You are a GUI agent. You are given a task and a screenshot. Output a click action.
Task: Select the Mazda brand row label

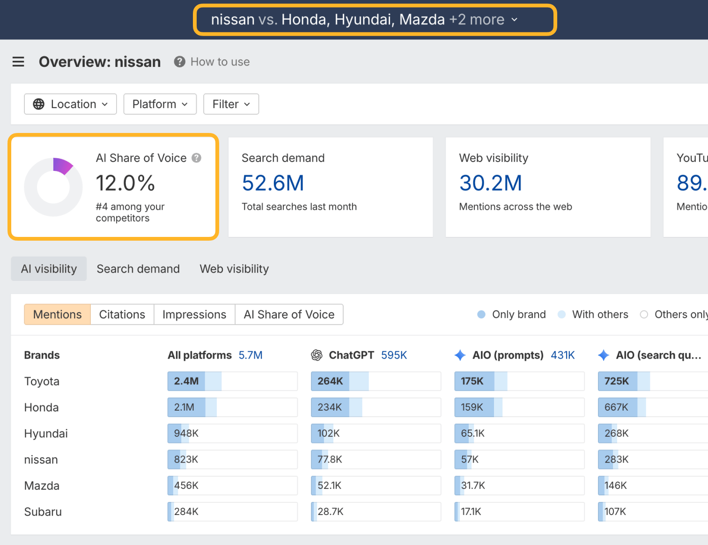[x=42, y=486]
